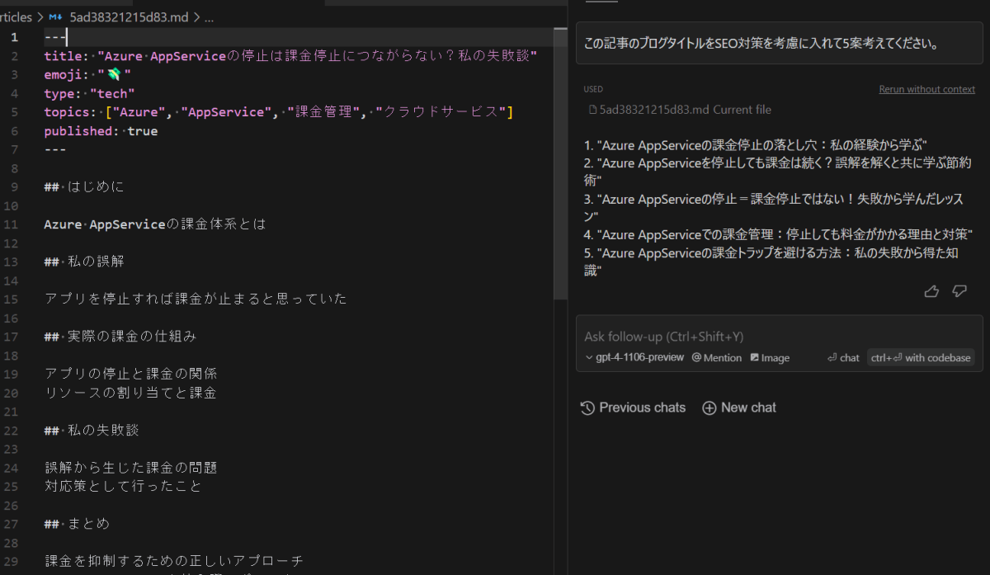Click the editor vertical scrollbar
Viewport: 990px width, 575px height.
[x=560, y=162]
